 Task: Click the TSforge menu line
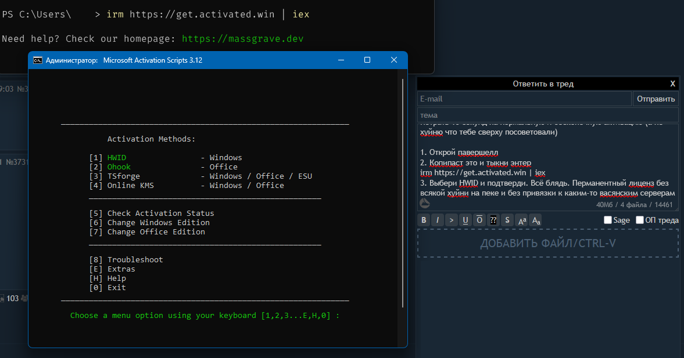pos(200,176)
